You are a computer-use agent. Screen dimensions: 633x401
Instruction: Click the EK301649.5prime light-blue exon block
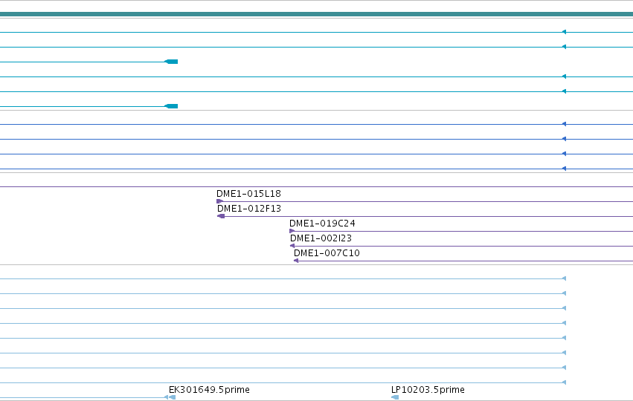click(173, 397)
